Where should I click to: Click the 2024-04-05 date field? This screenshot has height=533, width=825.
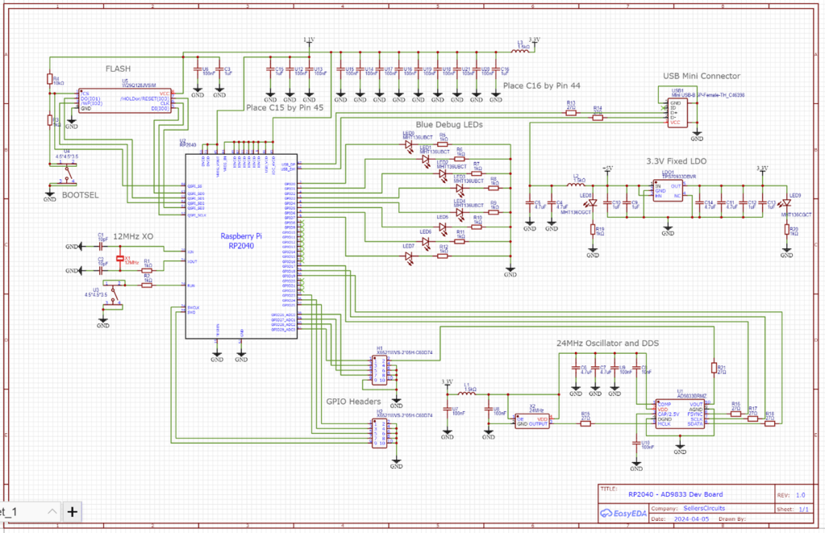point(691,518)
